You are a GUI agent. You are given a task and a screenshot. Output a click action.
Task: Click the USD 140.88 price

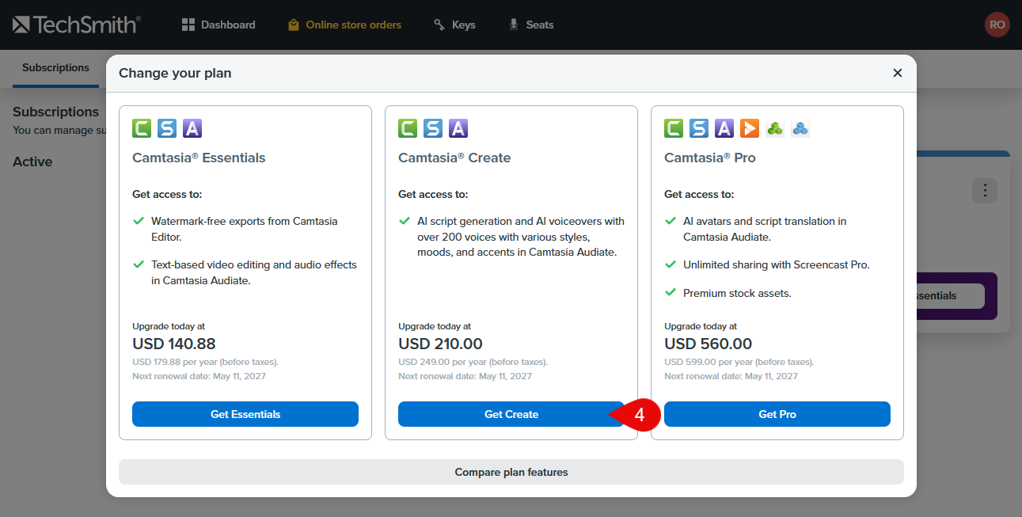(174, 344)
